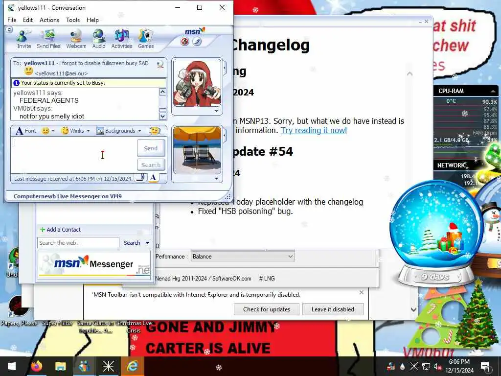Open Internet Explorer from the taskbar
Screen dimensions: 501x376
(132, 366)
